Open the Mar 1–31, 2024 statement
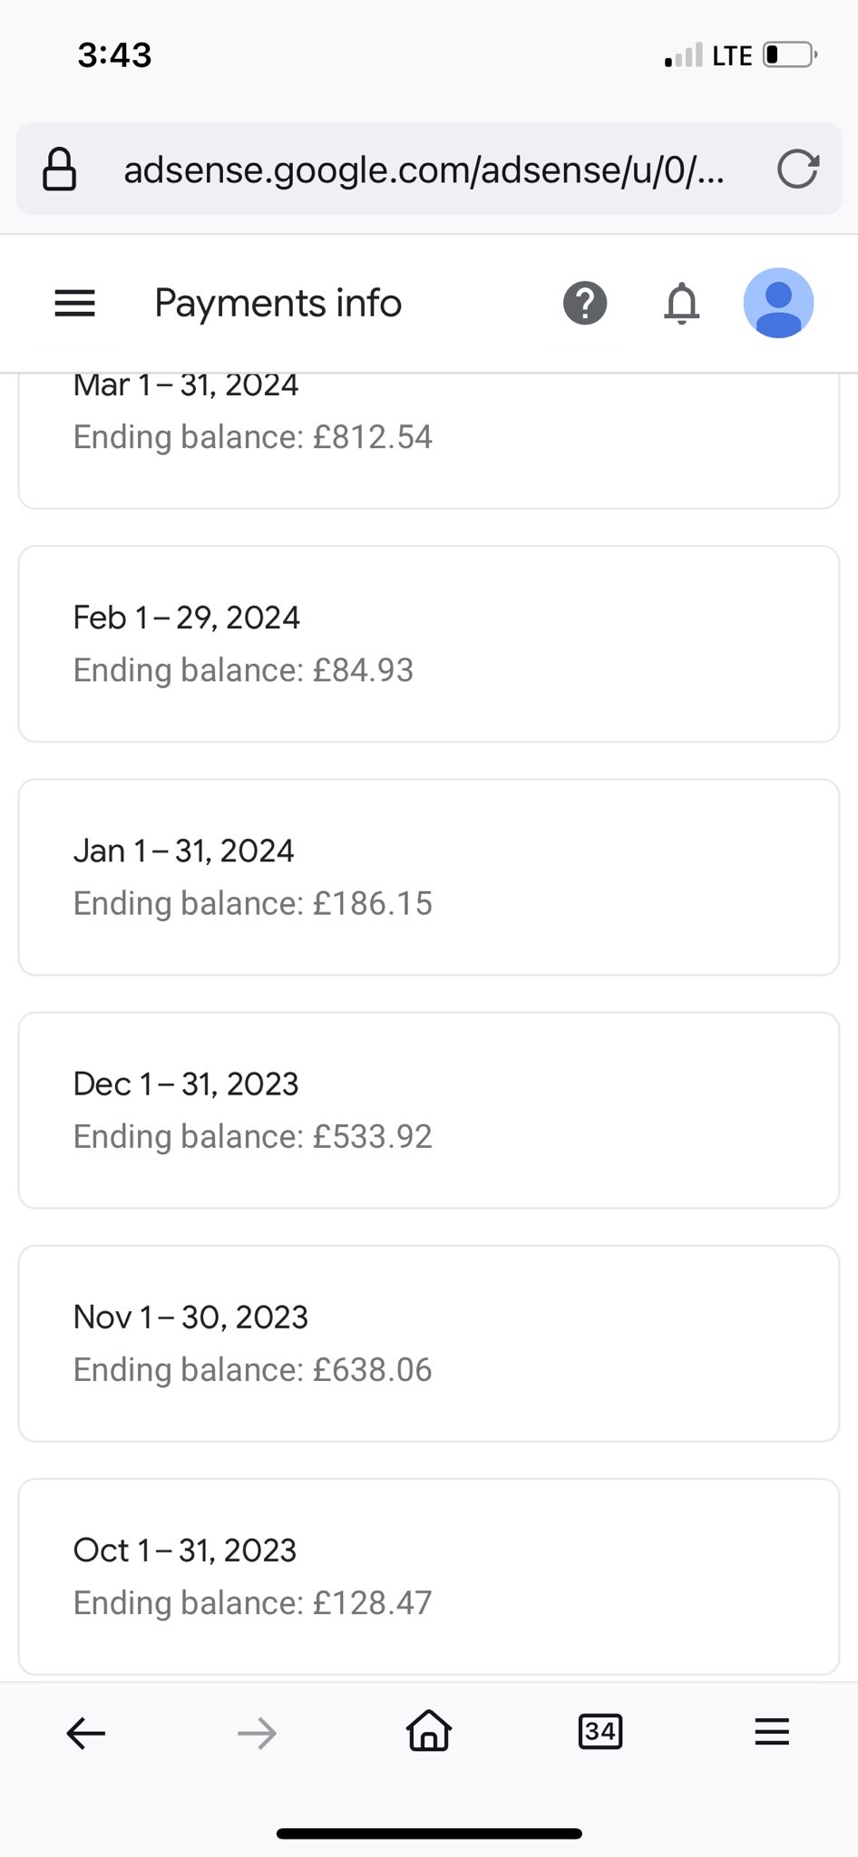This screenshot has height=1857, width=858. (429, 440)
